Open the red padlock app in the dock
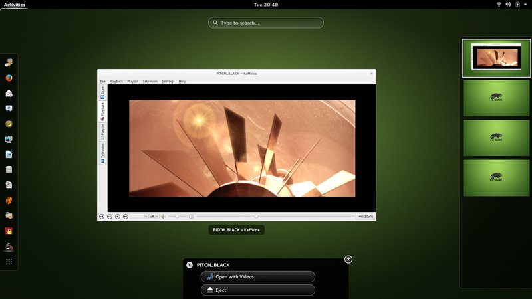Image resolution: width=532 pixels, height=299 pixels. [9, 231]
